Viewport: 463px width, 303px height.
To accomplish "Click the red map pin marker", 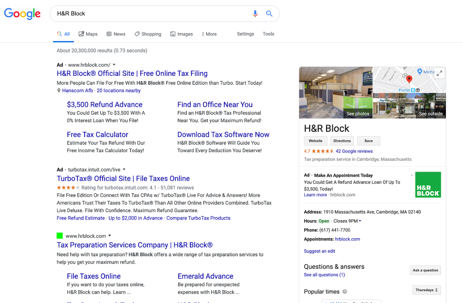I will (409, 79).
